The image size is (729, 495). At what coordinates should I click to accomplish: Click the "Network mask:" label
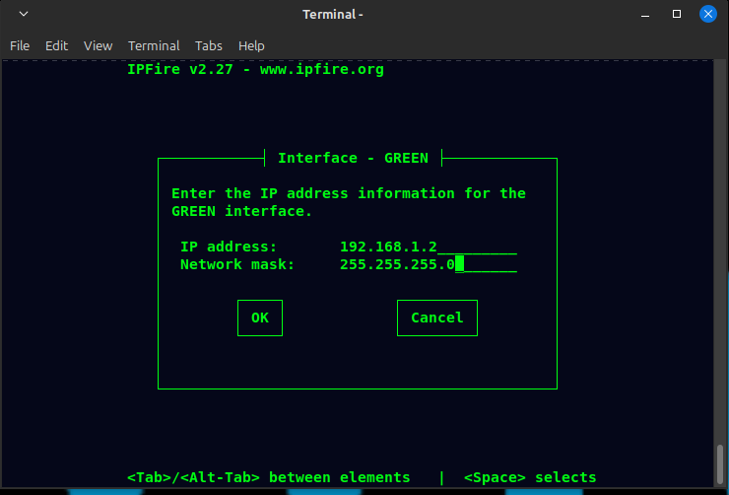point(237,264)
